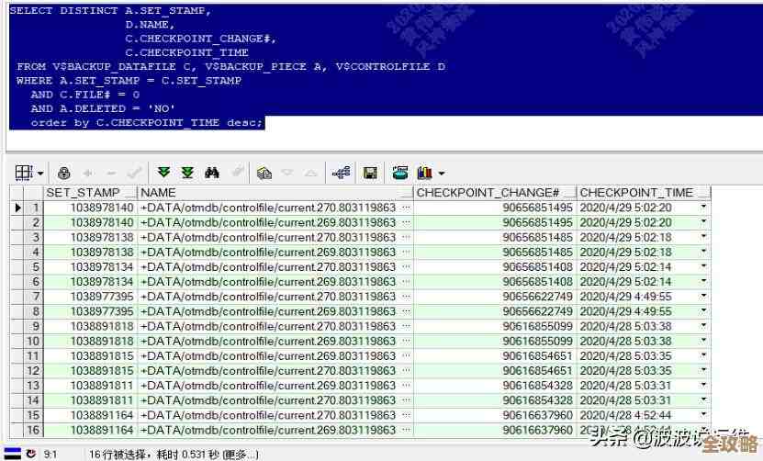The width and height of the screenshot is (763, 461).
Task: Save the results with the floppy icon
Action: click(x=370, y=173)
